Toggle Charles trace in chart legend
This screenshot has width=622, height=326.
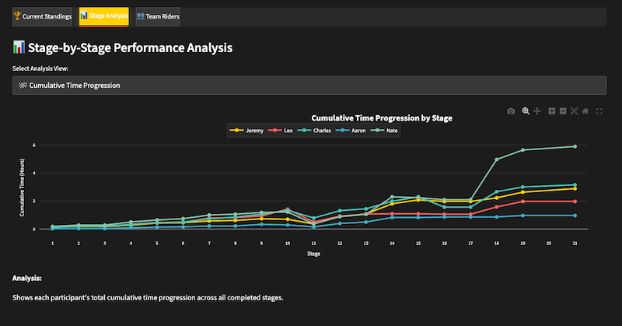[x=317, y=130]
